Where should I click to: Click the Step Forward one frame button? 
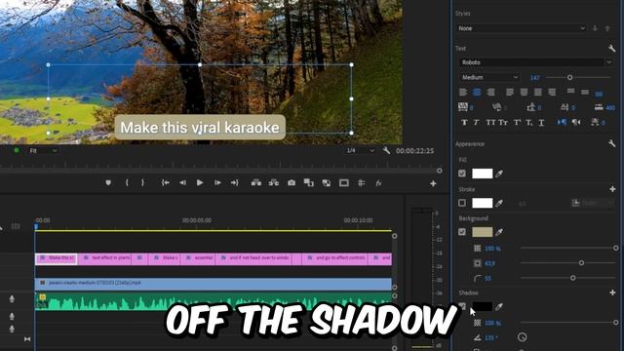pyautogui.click(x=217, y=182)
